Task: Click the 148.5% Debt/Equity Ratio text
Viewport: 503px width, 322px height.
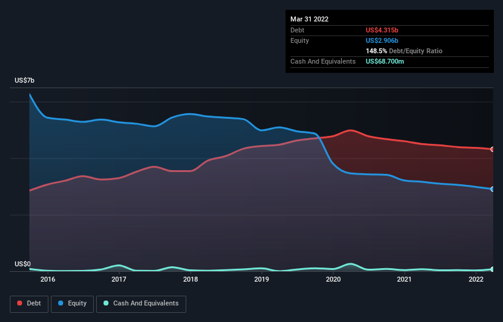Action: pos(404,51)
